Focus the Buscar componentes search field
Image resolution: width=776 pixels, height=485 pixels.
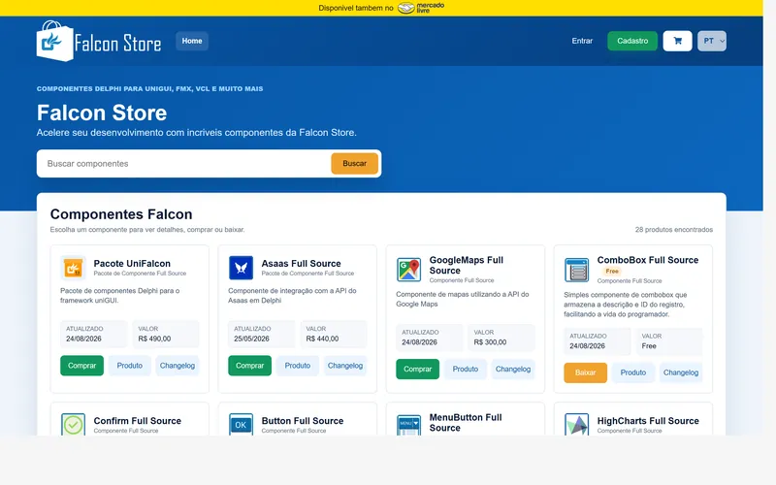tap(184, 163)
